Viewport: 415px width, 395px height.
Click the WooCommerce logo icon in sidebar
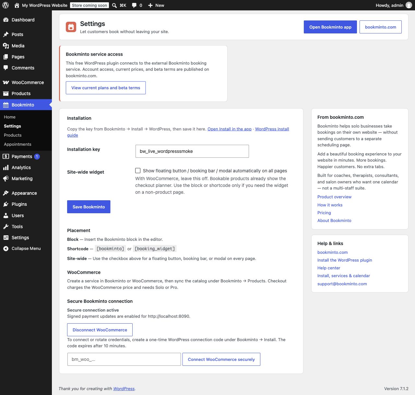(x=6, y=82)
